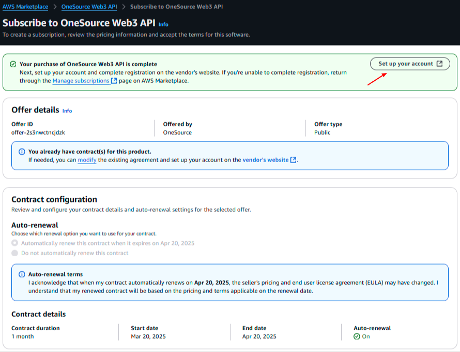The image size is (460, 352).
Task: Click the Public offer type value
Action: click(322, 133)
